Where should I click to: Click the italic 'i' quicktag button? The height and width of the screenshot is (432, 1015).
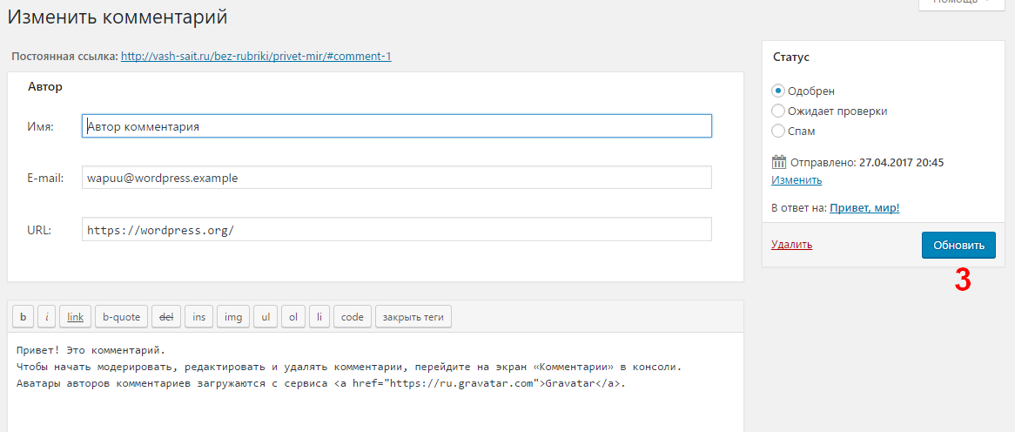47,317
